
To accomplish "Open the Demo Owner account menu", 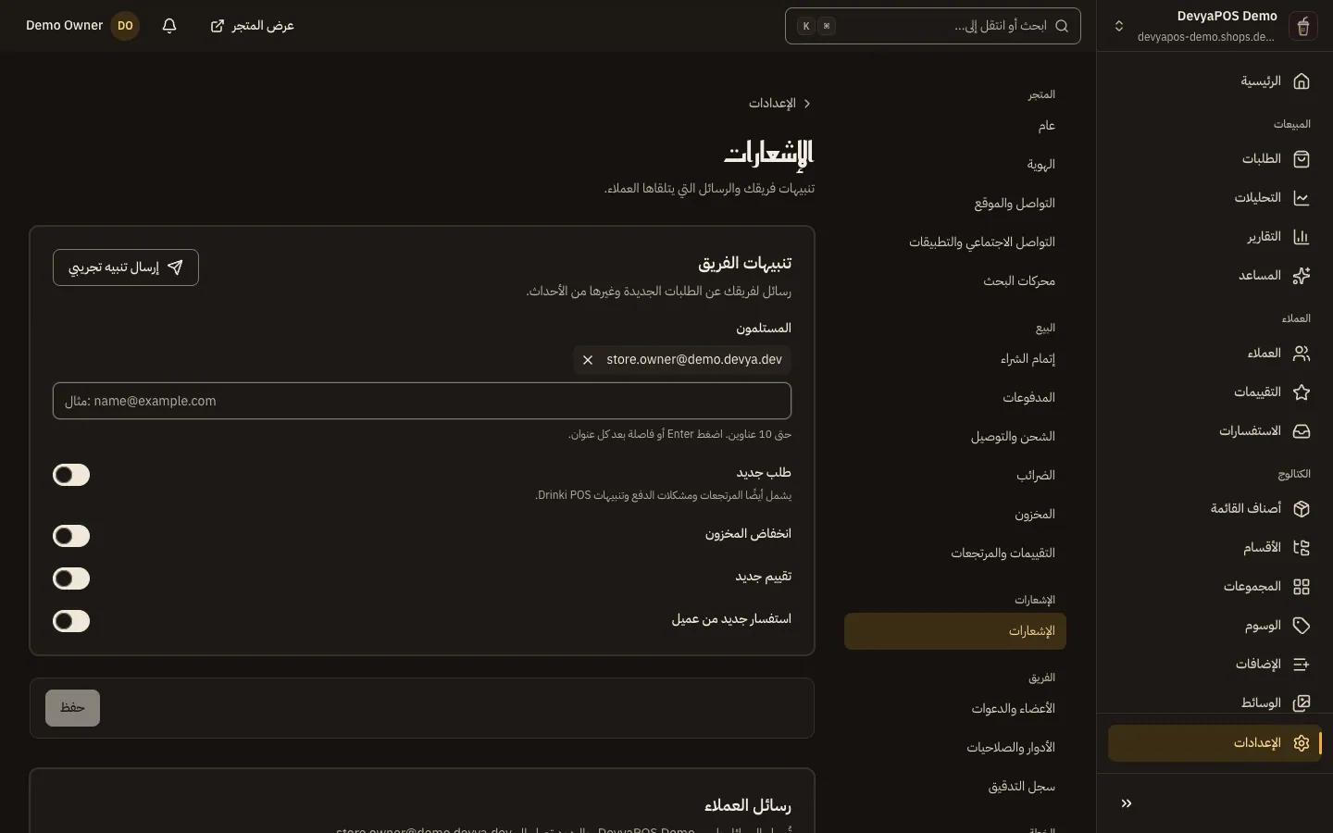I will 82,26.
